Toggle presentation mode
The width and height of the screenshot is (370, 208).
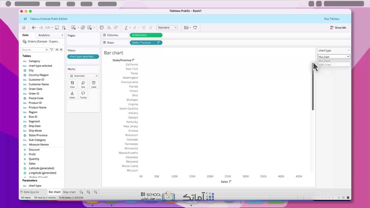click(x=195, y=28)
